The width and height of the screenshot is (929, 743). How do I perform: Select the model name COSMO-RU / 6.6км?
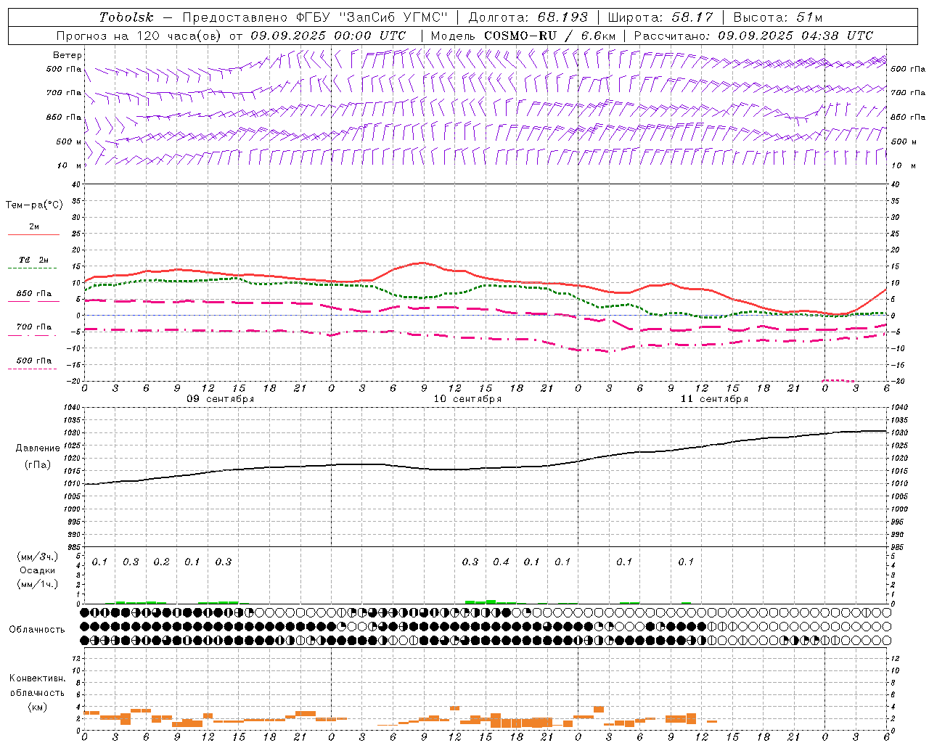point(550,36)
